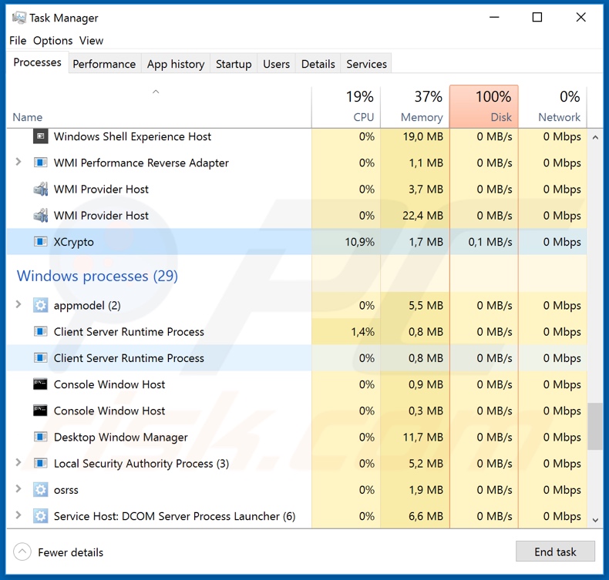Open the Options menu
This screenshot has height=580, width=609.
(x=52, y=41)
